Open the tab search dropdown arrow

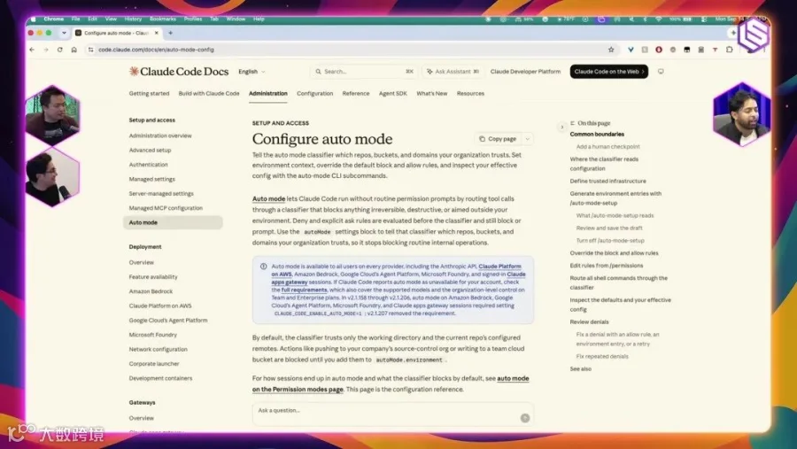(x=64, y=33)
